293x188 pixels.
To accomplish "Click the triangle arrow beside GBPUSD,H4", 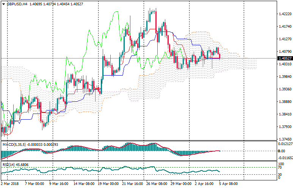I will click(3, 4).
